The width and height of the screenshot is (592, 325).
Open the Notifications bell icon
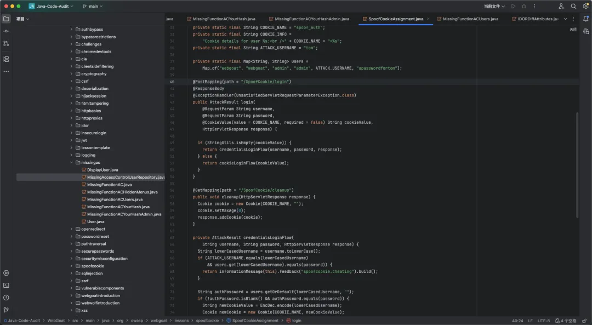[x=585, y=19]
